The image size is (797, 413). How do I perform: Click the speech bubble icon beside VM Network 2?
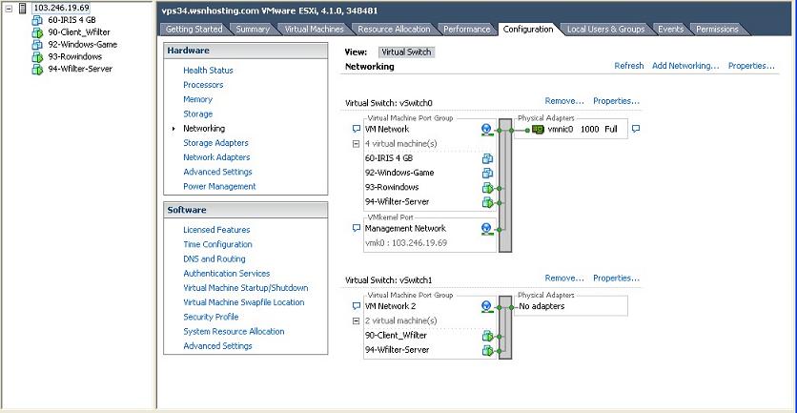point(357,306)
